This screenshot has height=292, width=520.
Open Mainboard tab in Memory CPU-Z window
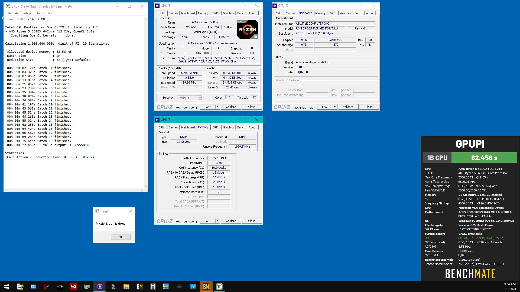[x=188, y=127]
